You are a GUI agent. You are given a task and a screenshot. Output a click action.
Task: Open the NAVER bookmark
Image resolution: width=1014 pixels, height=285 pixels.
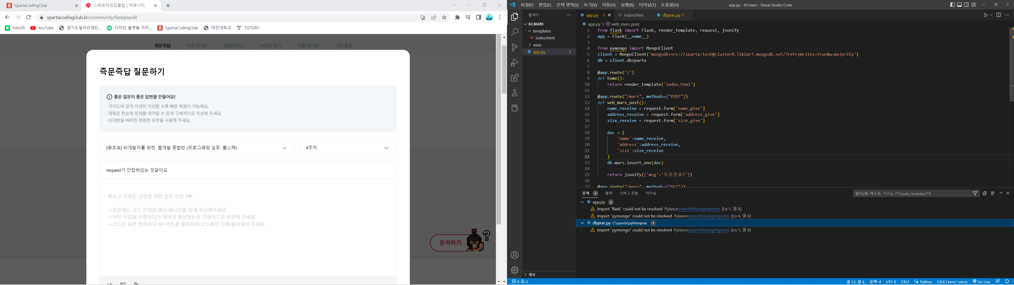coord(15,28)
